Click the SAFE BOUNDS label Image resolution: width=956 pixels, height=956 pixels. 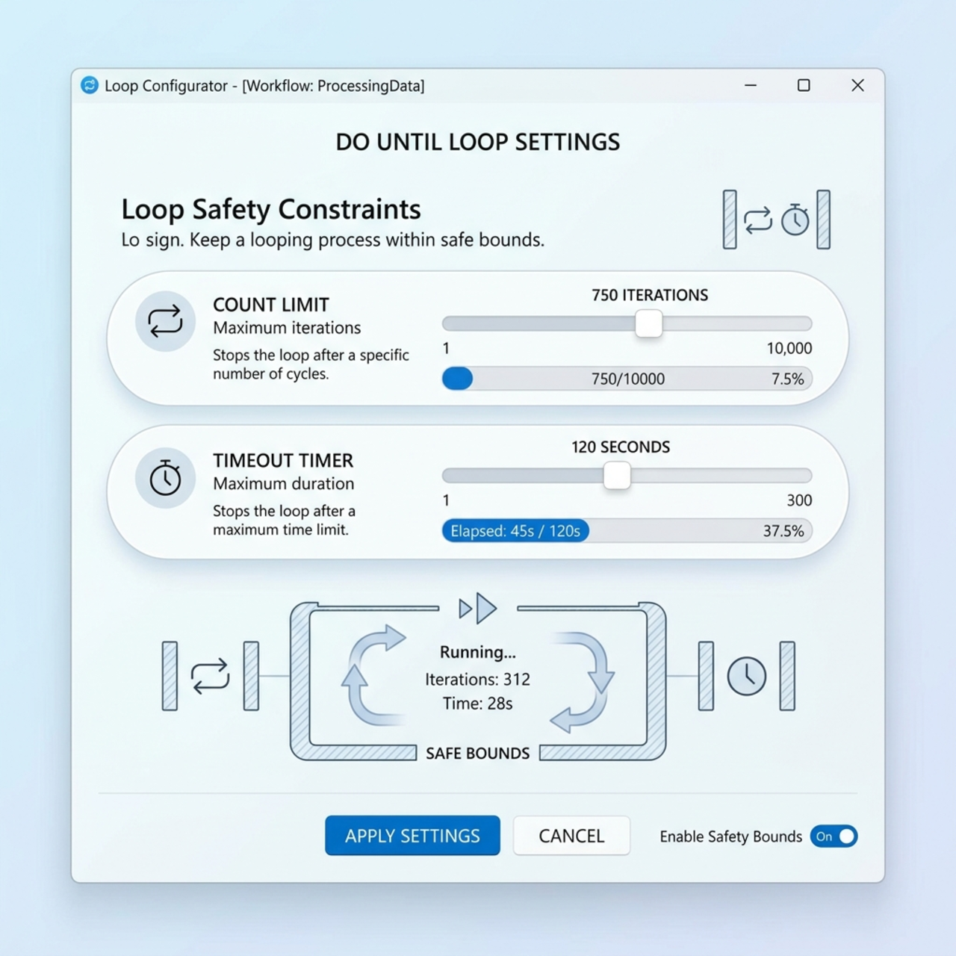click(x=478, y=754)
